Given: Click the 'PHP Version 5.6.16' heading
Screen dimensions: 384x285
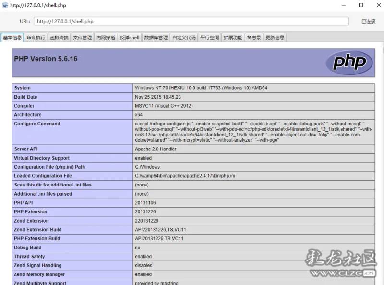Looking at the screenshot, I should [x=46, y=59].
